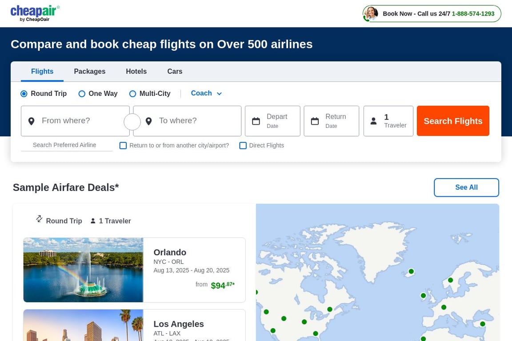
Task: Click the traveler person icon
Action: (x=373, y=121)
